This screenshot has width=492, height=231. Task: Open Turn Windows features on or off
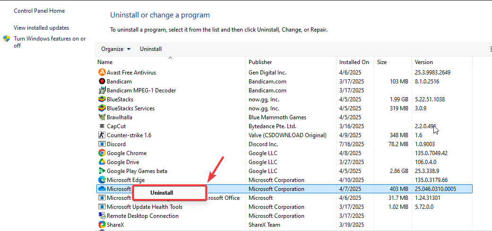point(50,42)
